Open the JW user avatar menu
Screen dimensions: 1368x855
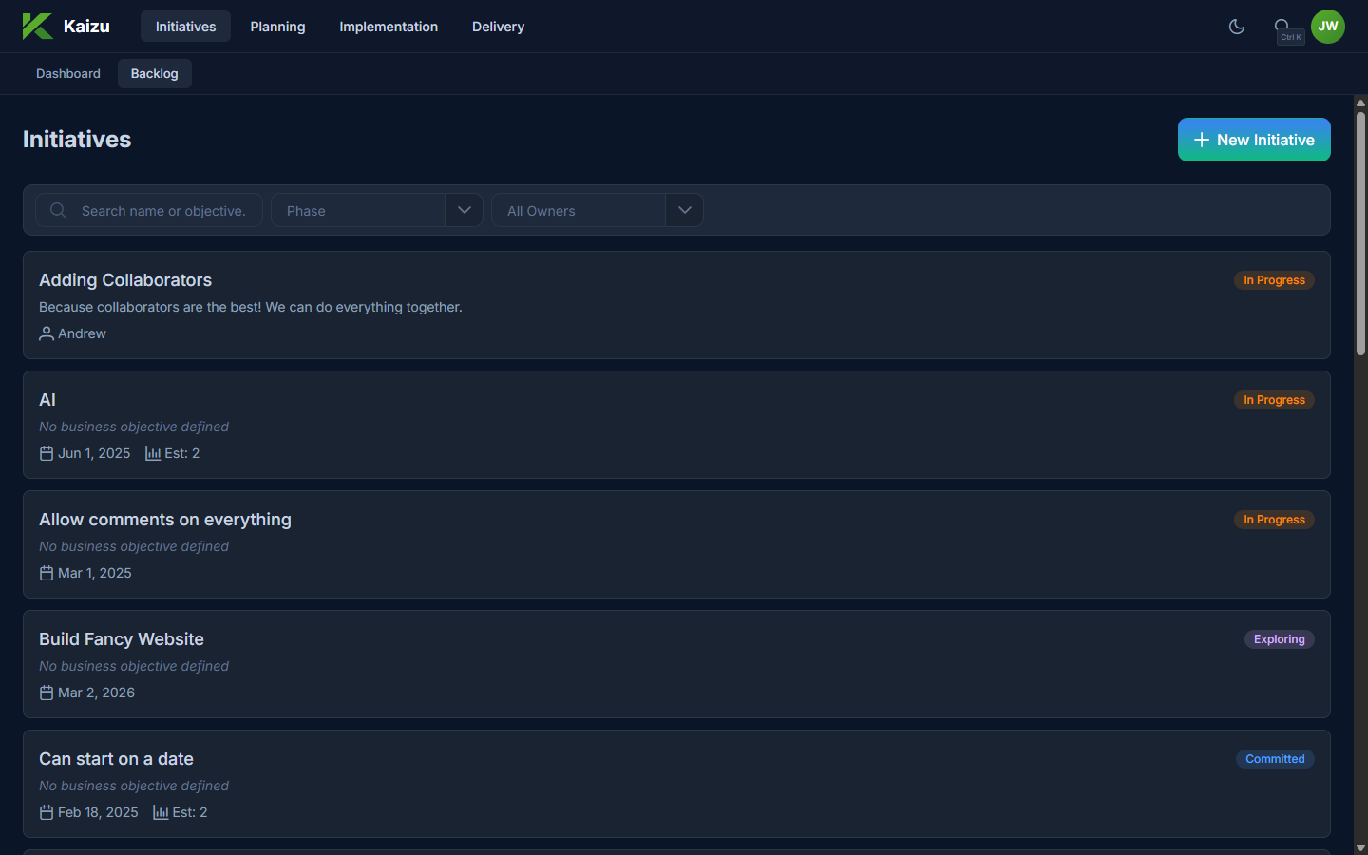[1327, 27]
